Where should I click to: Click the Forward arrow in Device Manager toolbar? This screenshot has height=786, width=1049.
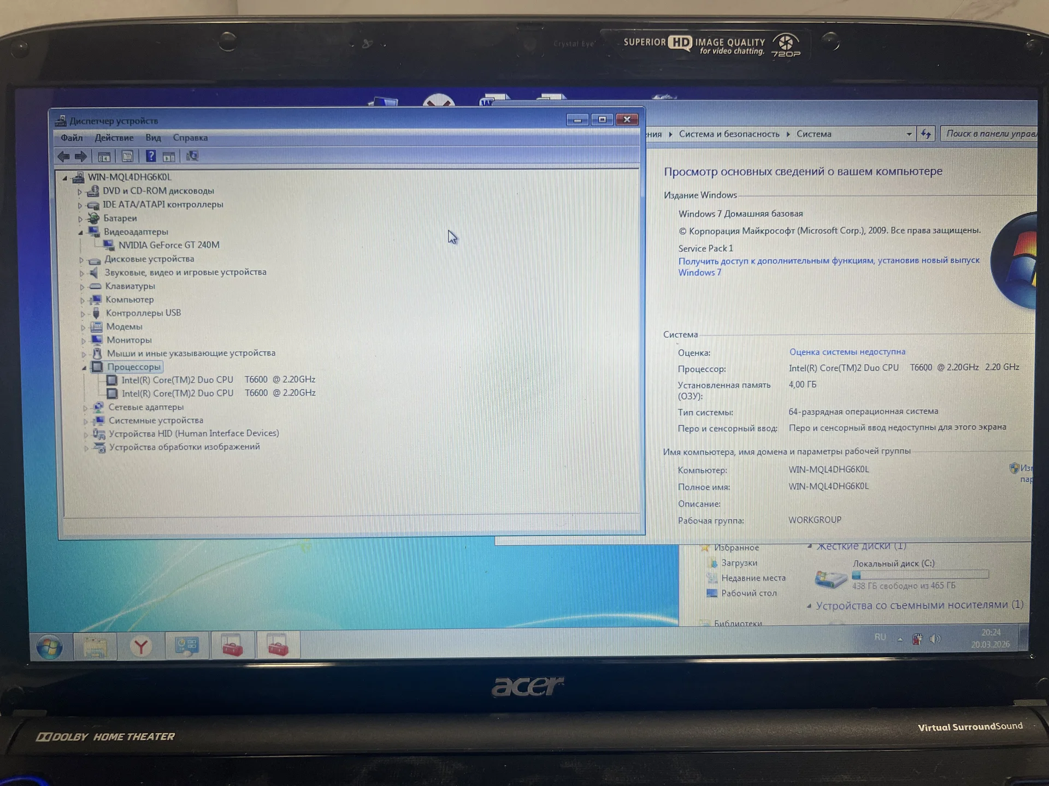[81, 157]
